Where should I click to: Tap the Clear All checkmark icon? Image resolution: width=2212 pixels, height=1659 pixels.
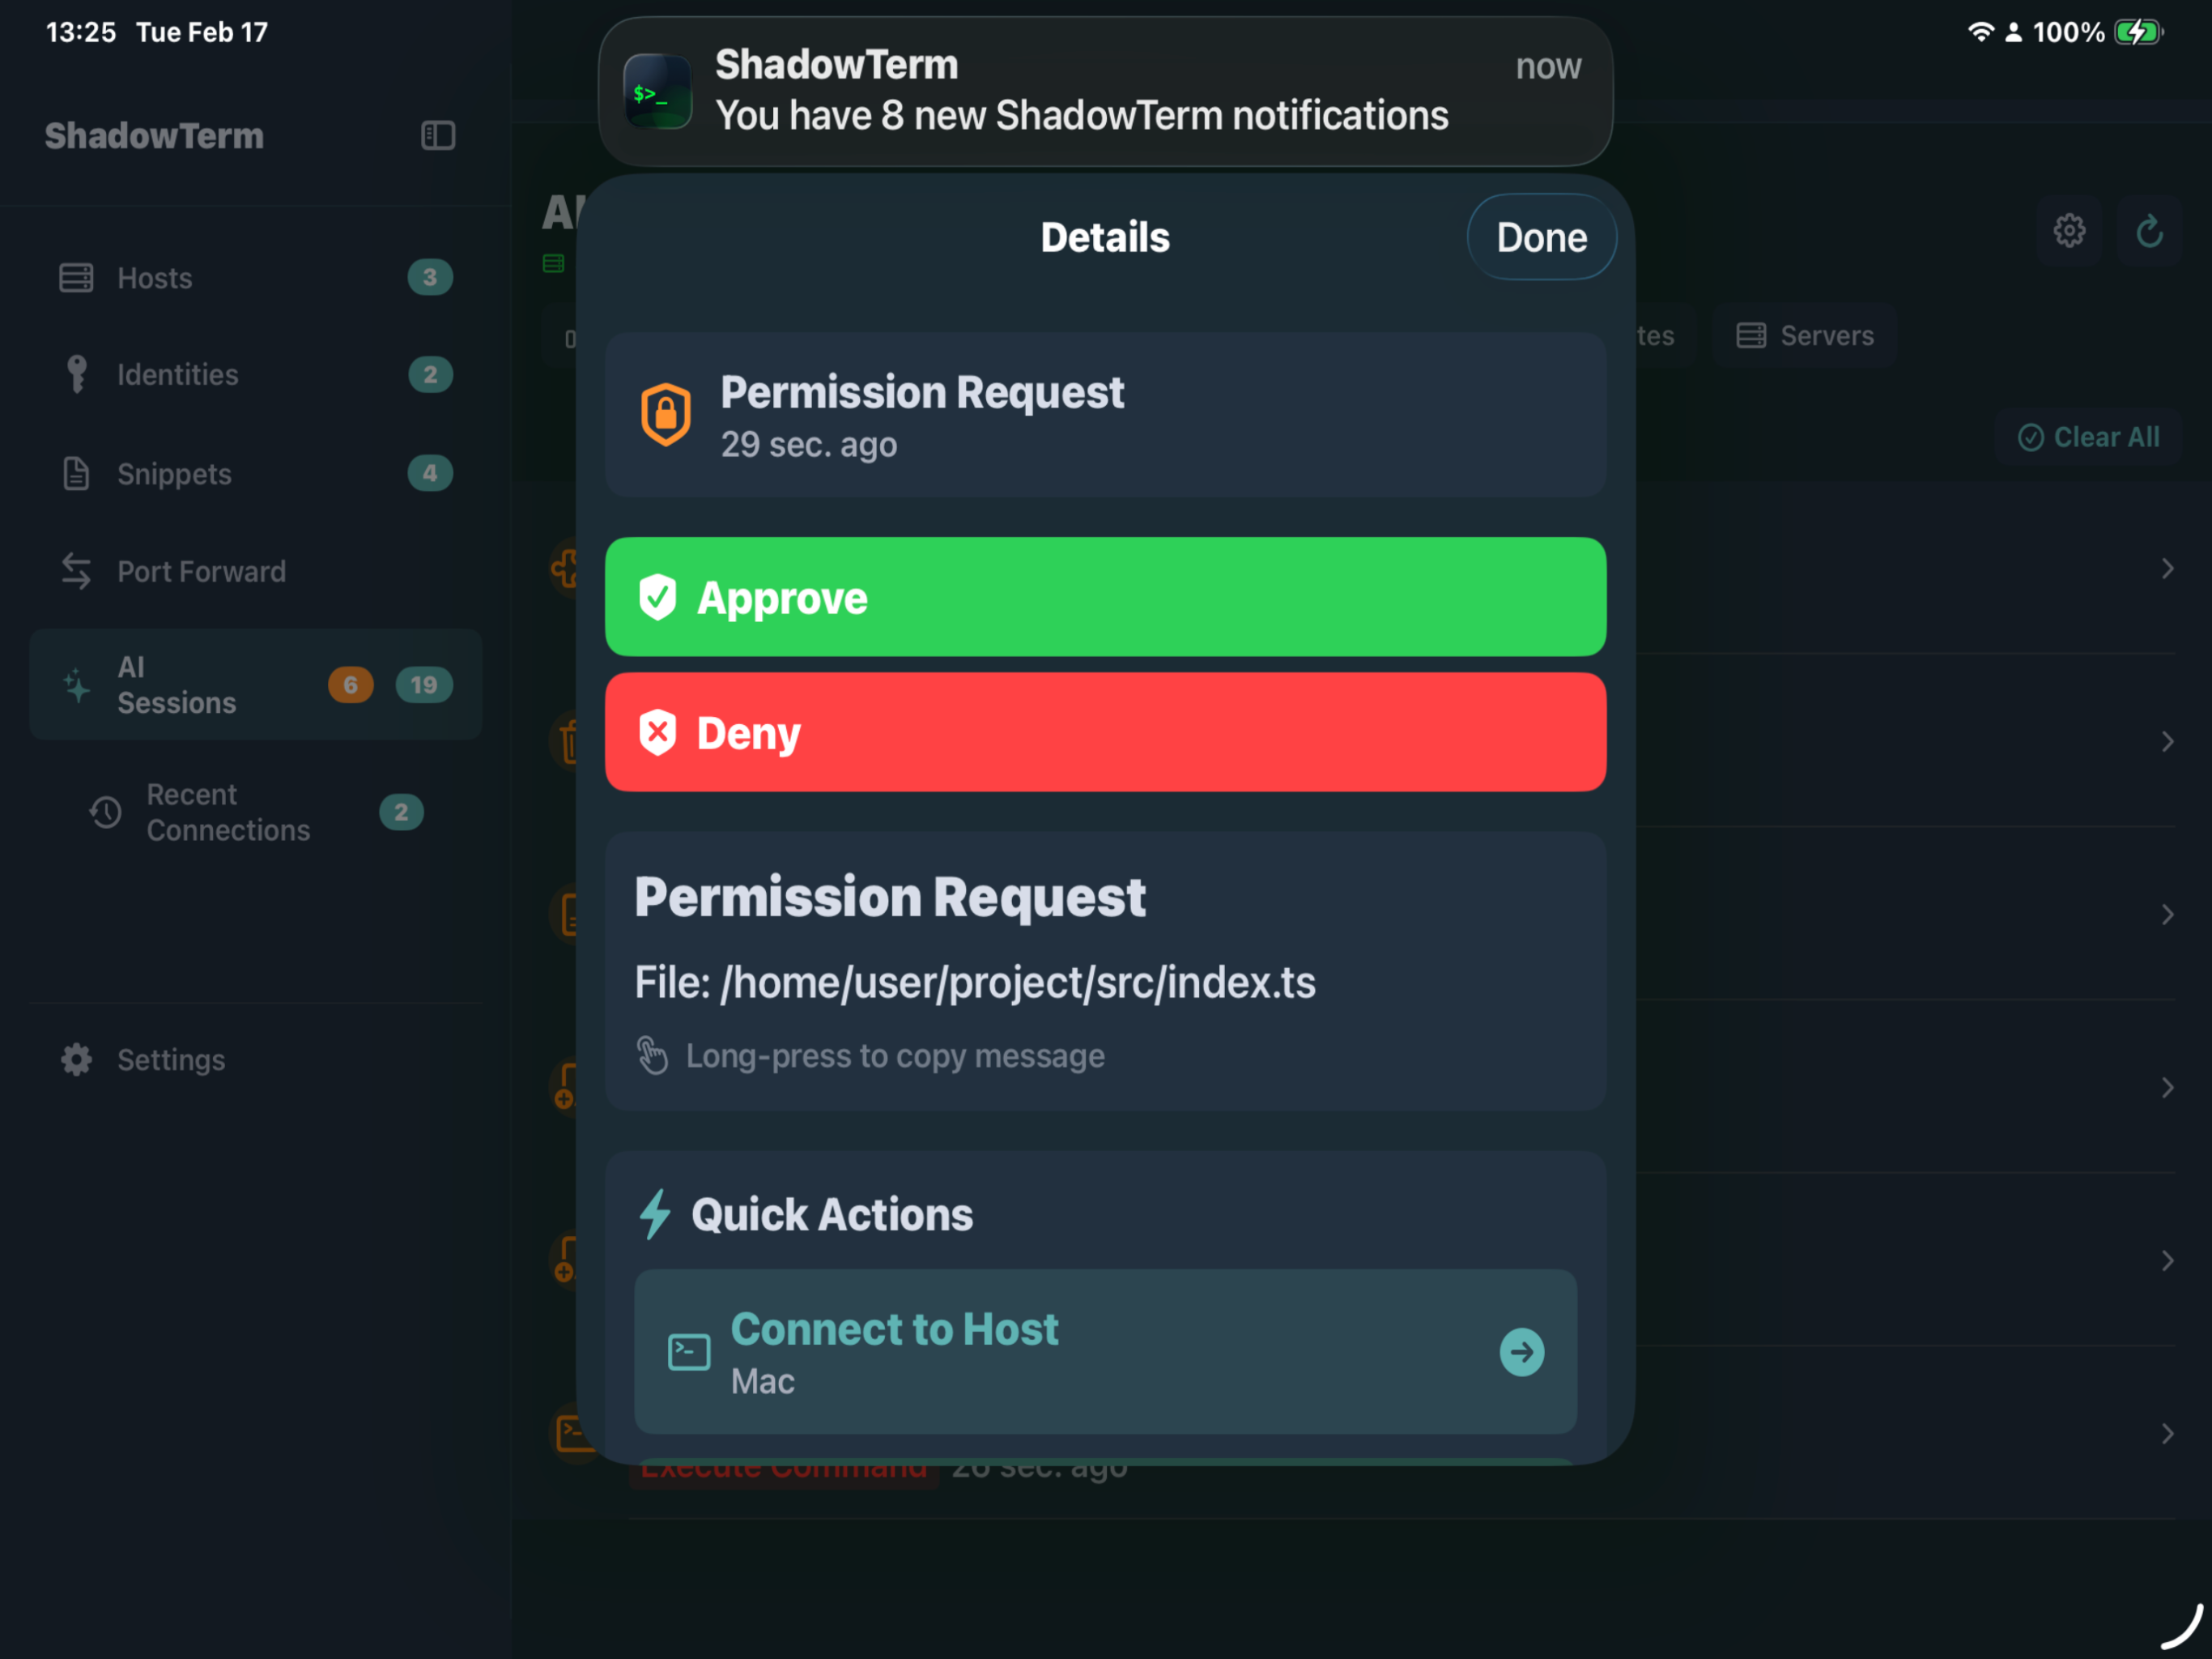pos(2030,437)
